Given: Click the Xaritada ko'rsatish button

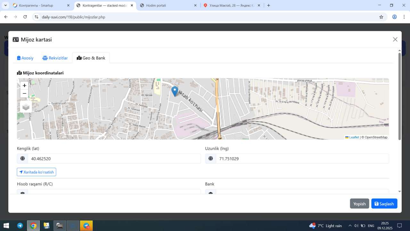Looking at the screenshot, I should point(37,172).
